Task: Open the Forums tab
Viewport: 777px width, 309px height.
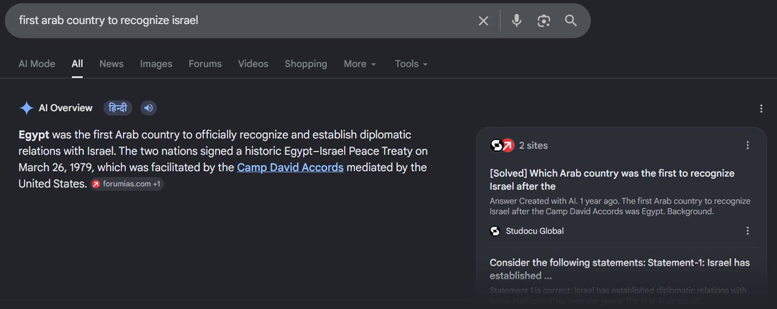Action: [x=205, y=63]
